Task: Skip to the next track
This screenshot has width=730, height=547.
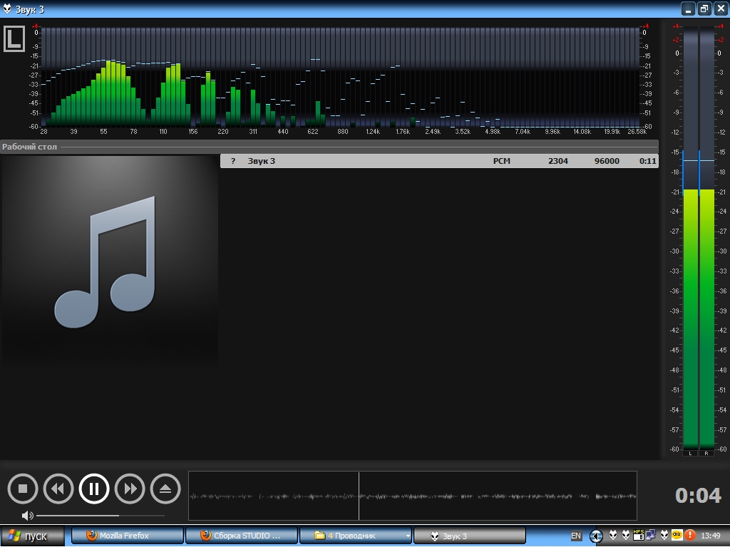Action: (130, 489)
